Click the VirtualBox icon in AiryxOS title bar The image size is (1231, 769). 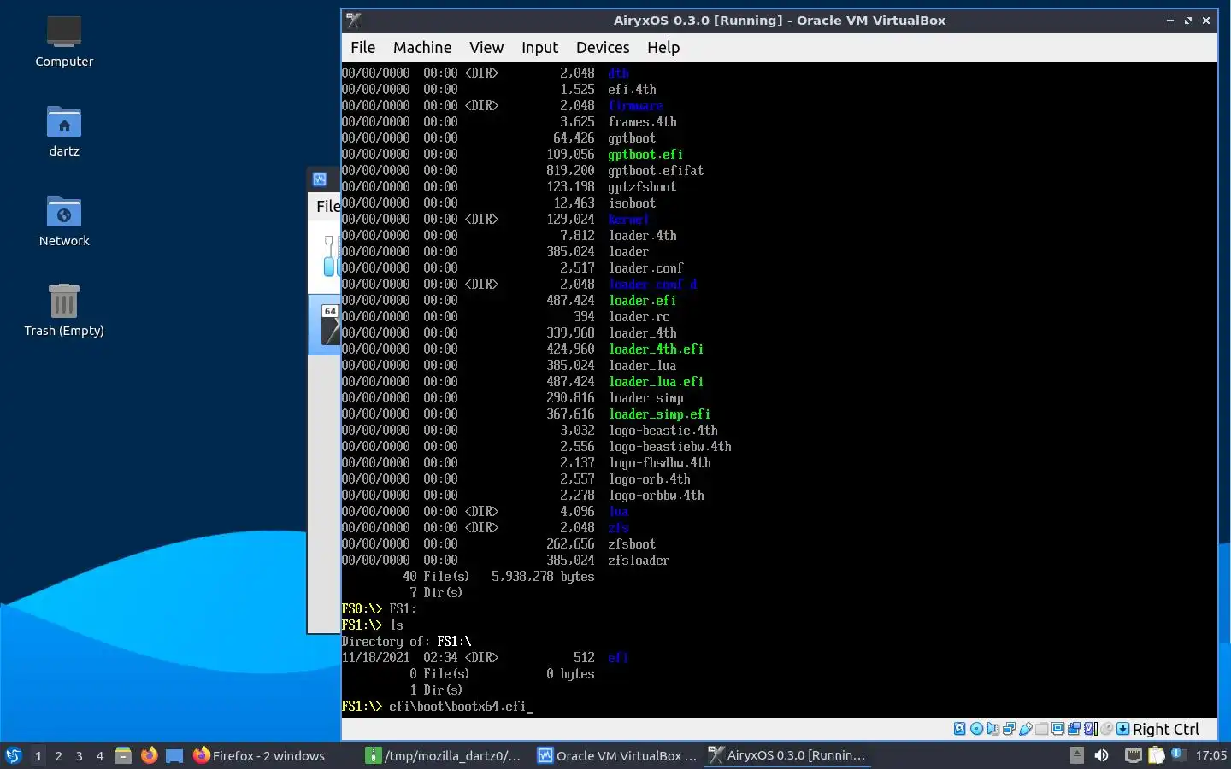(354, 21)
